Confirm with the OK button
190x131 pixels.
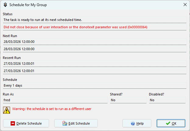coord(171,123)
